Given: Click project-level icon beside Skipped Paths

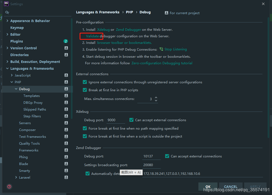Looking at the screenshot, I should click(66, 109).
